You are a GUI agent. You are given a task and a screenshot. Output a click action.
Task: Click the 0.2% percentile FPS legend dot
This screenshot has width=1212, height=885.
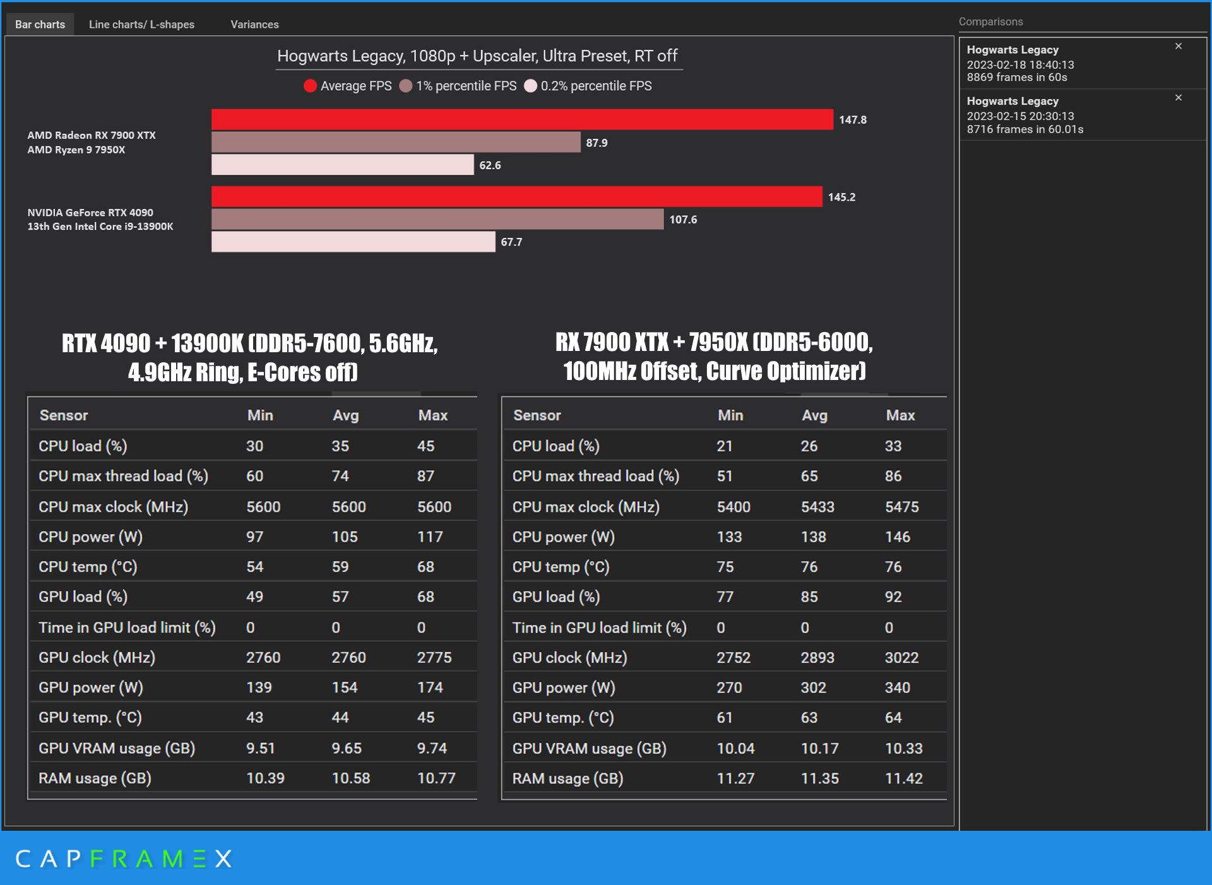(x=532, y=85)
